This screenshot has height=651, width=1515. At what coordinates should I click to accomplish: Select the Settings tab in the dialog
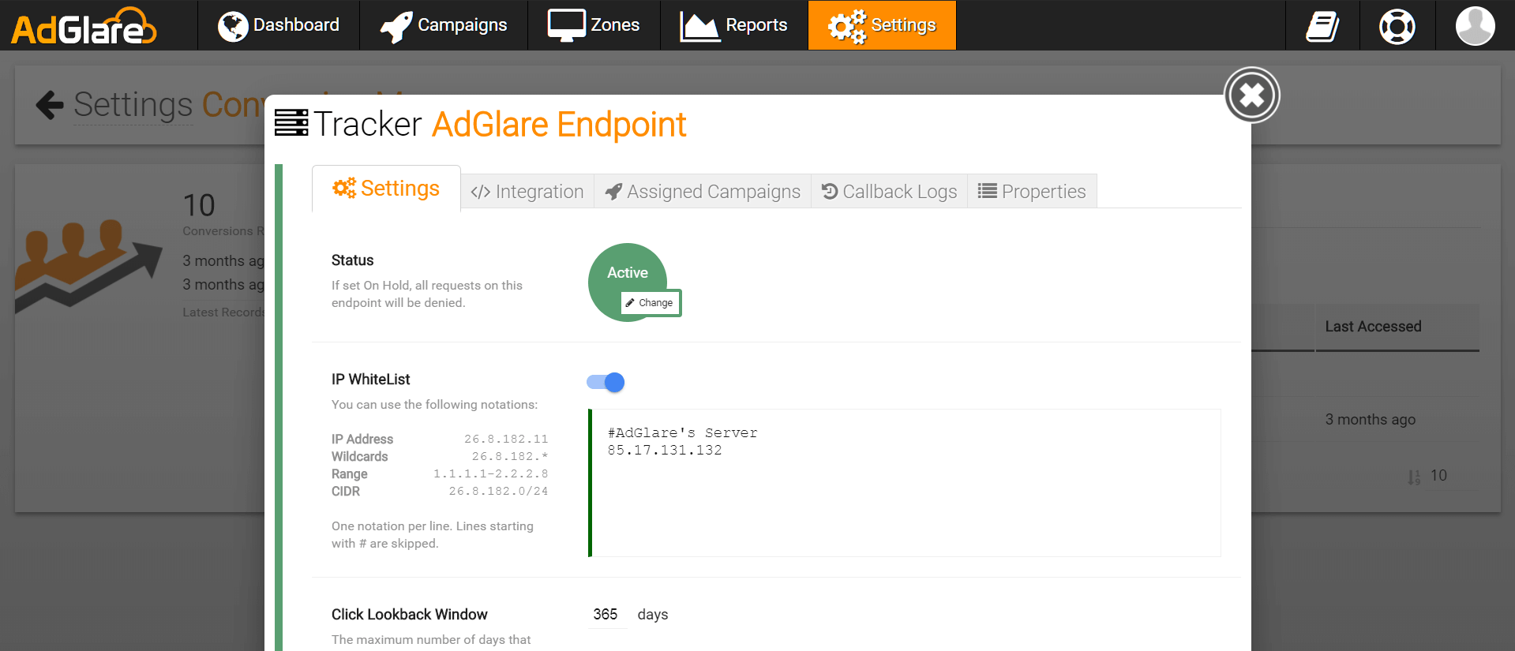(386, 189)
